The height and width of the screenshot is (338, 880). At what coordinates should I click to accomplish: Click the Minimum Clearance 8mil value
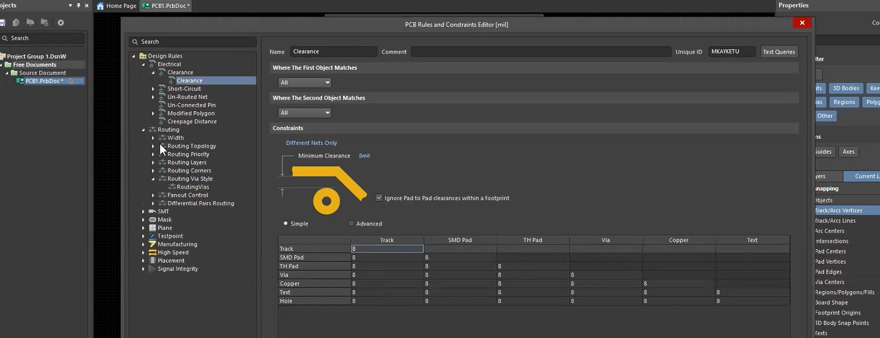(x=364, y=156)
